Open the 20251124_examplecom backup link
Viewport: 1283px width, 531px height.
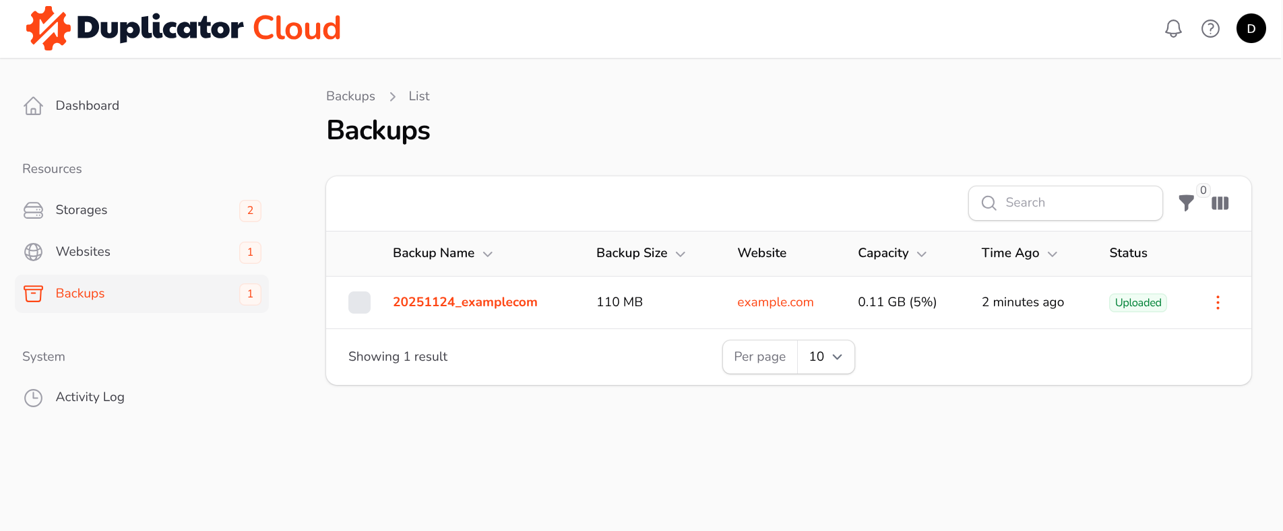pos(465,302)
